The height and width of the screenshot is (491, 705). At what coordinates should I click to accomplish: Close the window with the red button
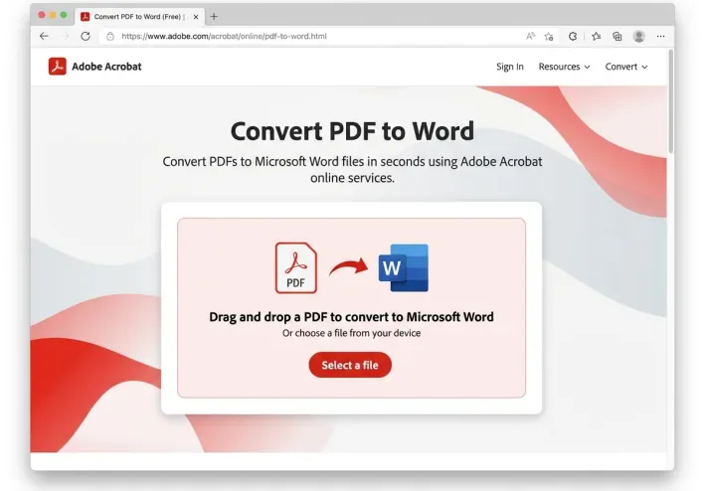tap(42, 15)
